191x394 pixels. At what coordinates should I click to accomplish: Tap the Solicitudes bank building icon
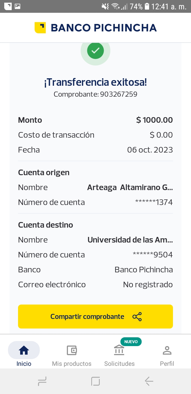coord(119,350)
